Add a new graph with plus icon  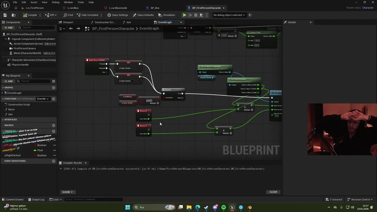pyautogui.click(x=54, y=88)
